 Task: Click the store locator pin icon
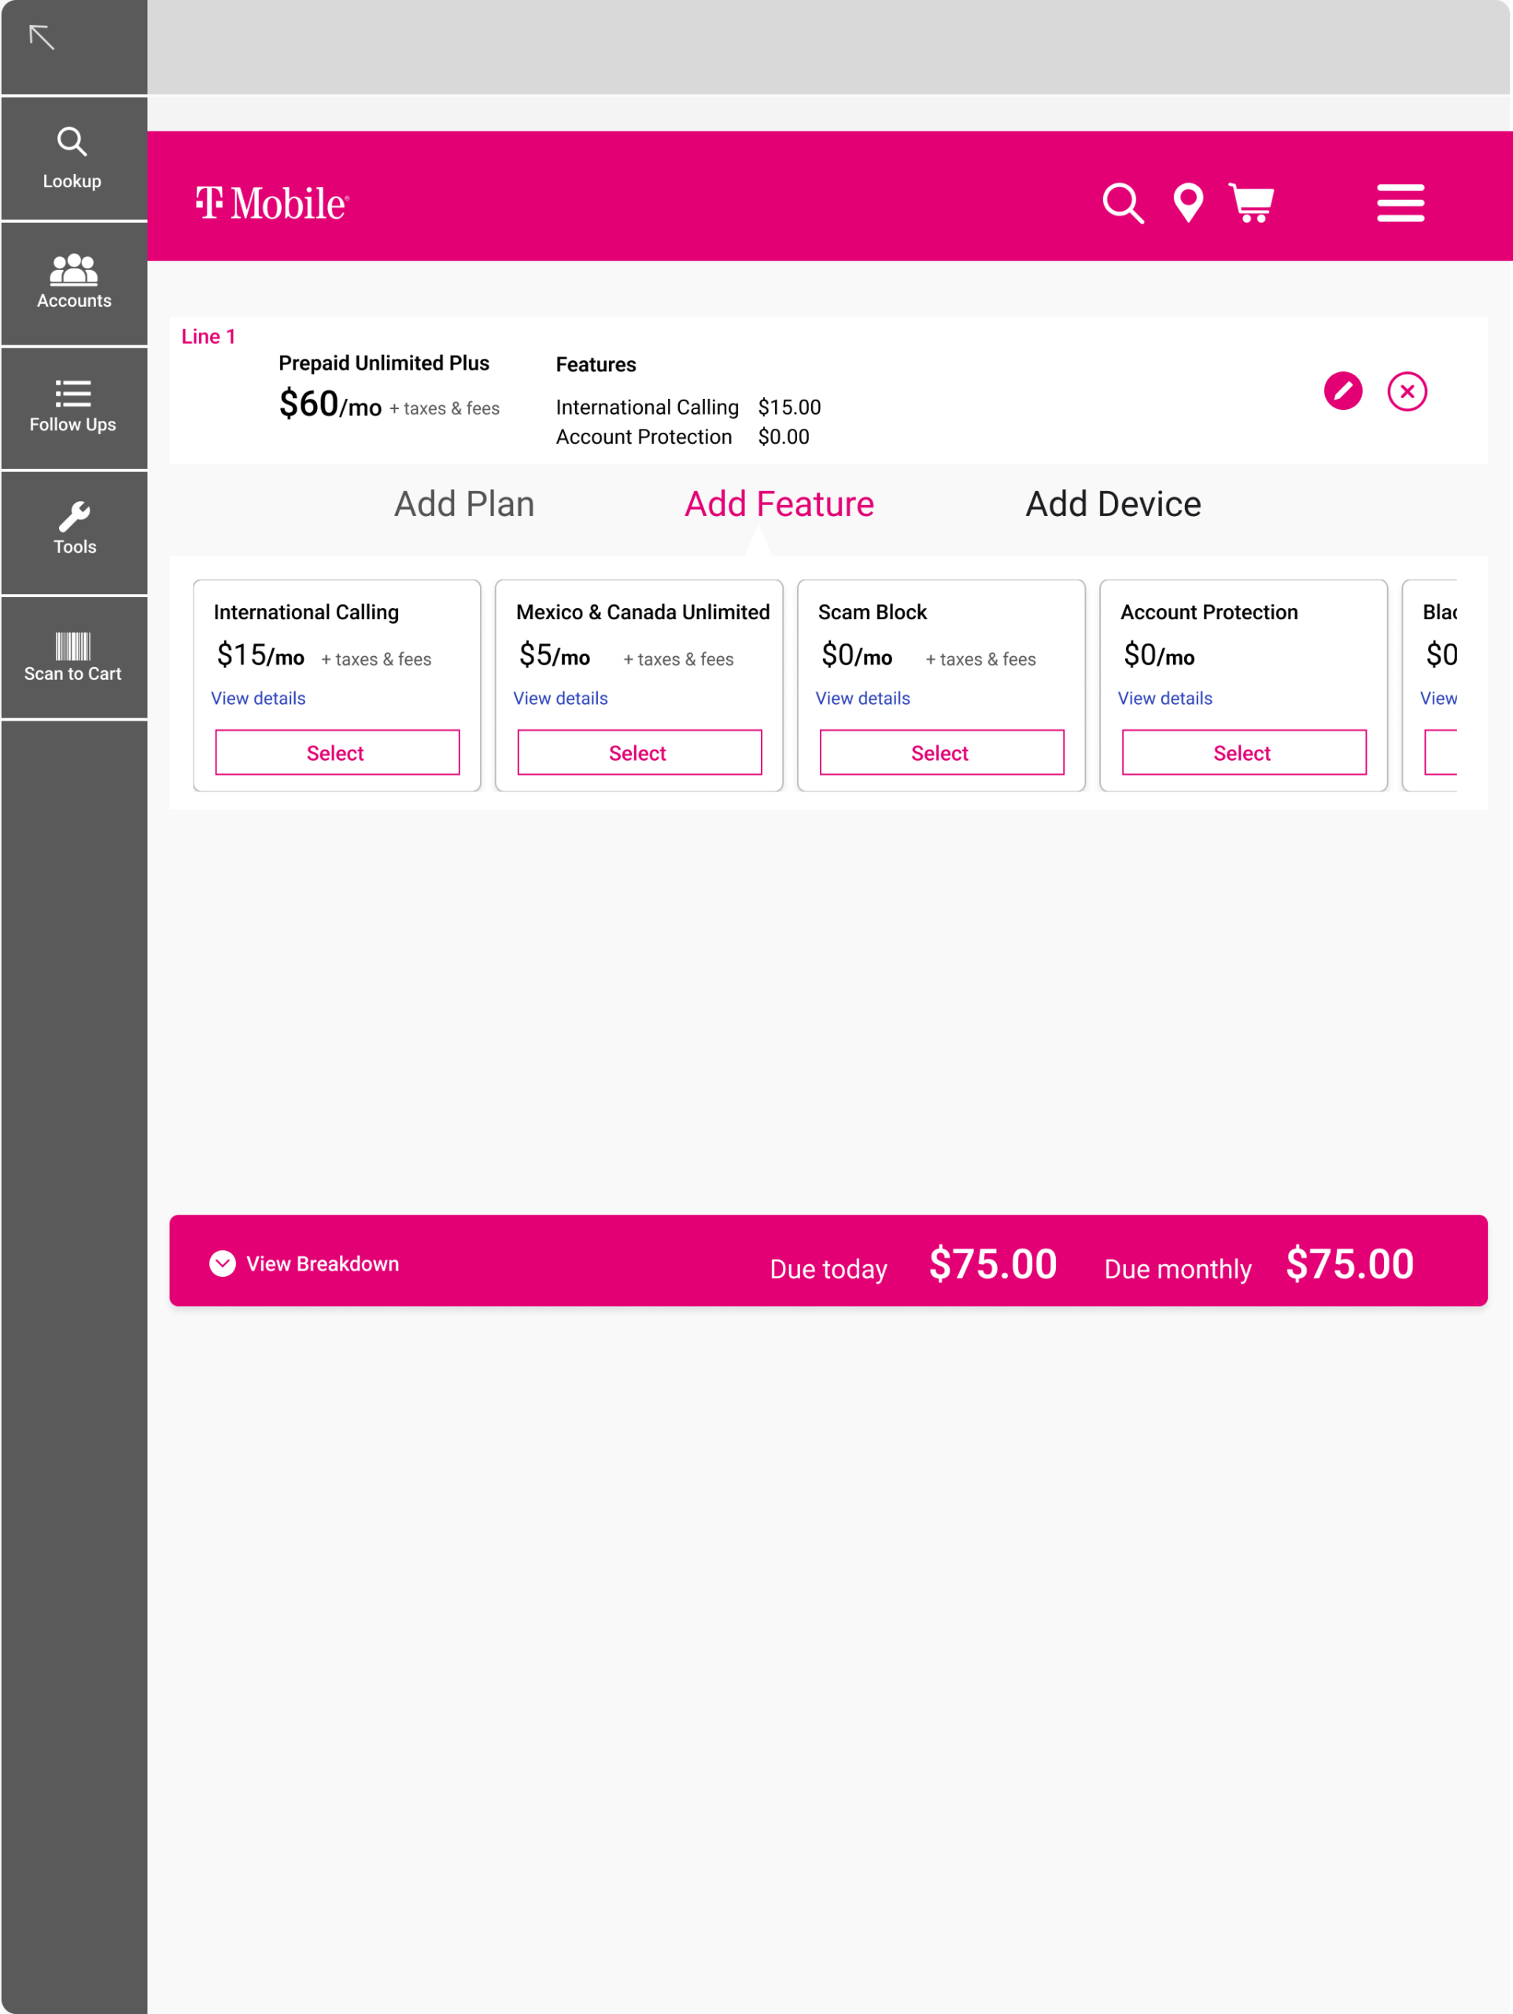[1188, 202]
